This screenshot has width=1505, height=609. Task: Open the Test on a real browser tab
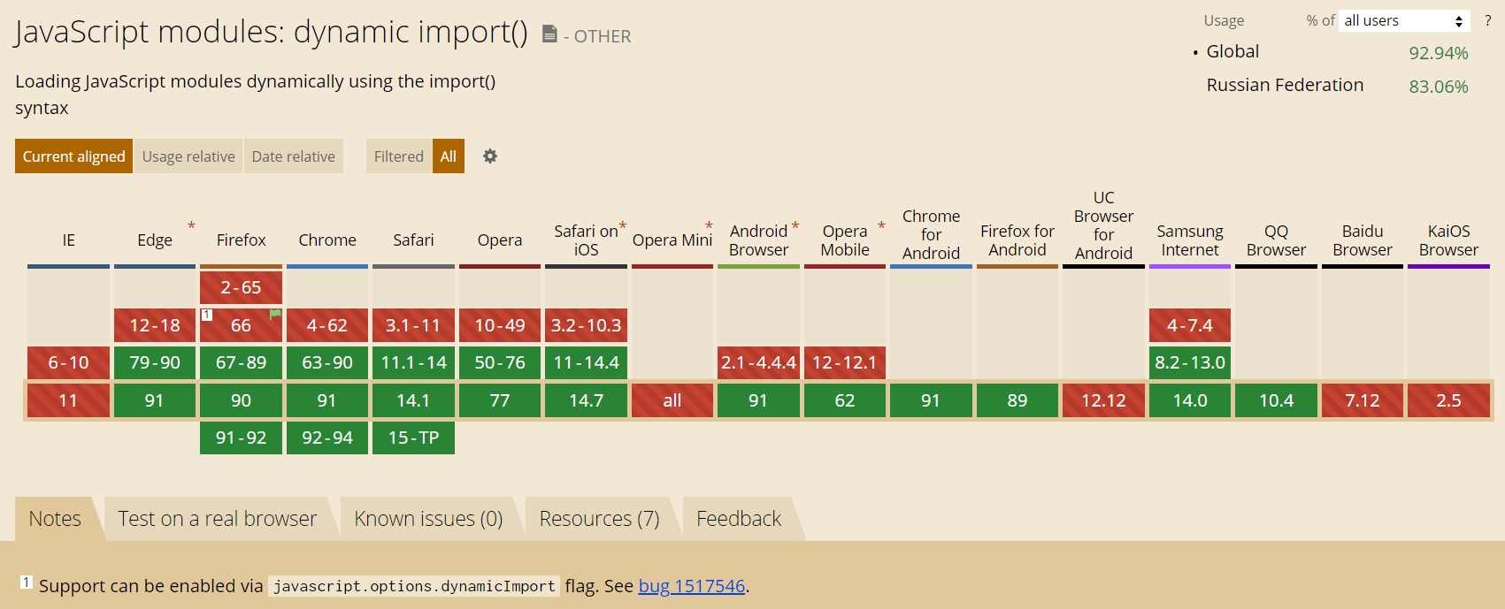coord(218,519)
